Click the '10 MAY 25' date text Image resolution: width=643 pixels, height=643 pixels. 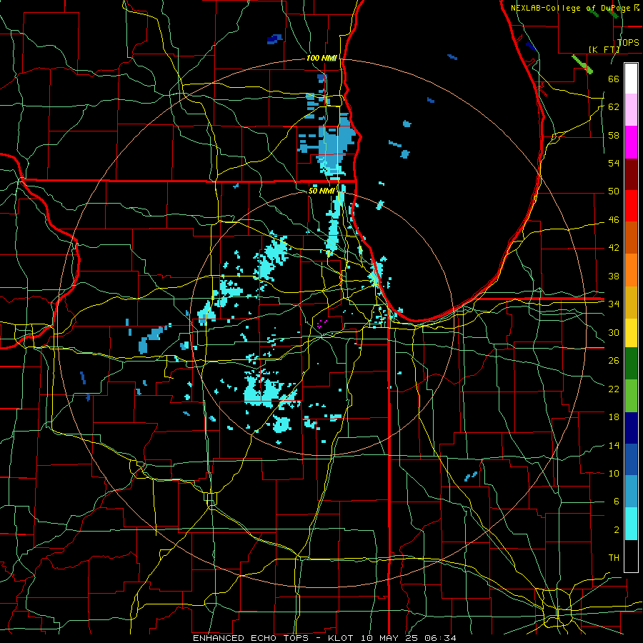pyautogui.click(x=390, y=638)
